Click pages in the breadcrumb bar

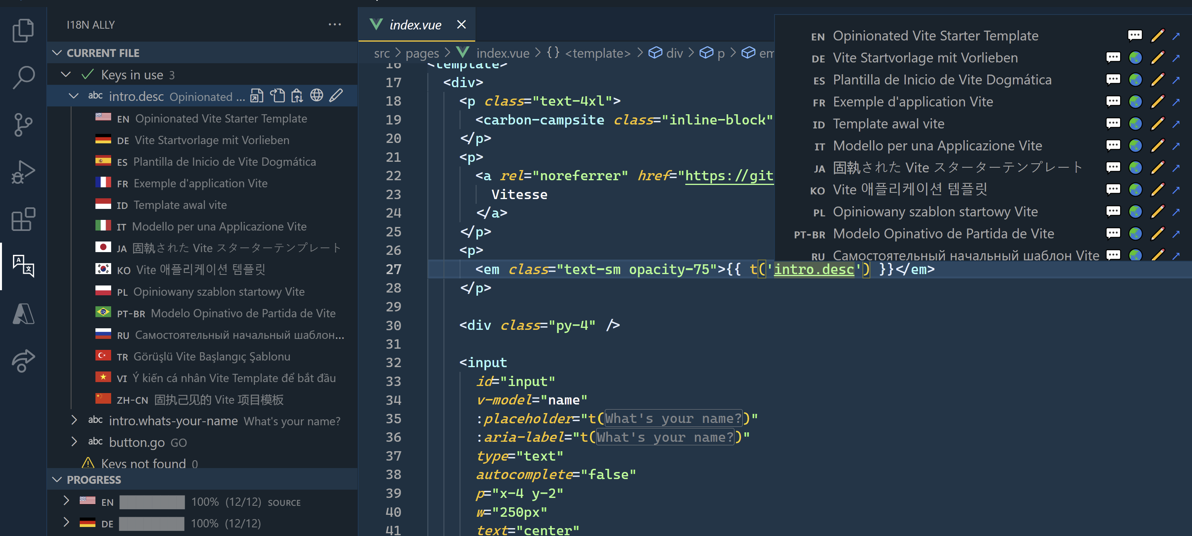421,53
